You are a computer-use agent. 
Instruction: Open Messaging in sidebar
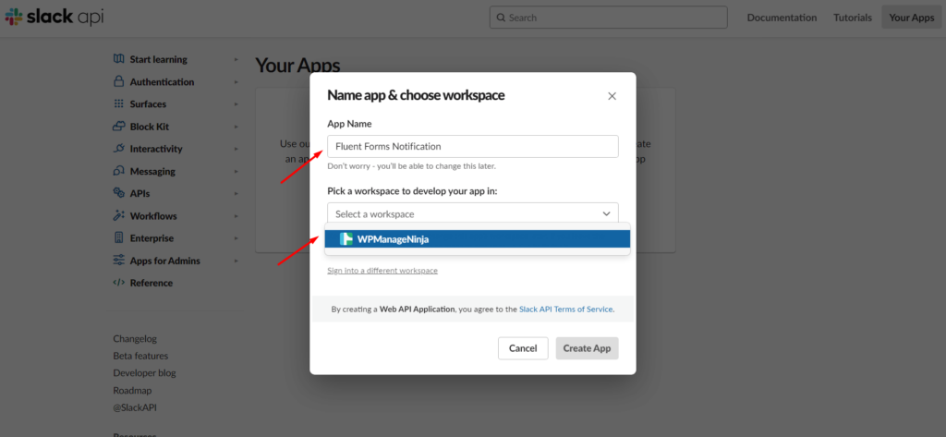tap(152, 171)
